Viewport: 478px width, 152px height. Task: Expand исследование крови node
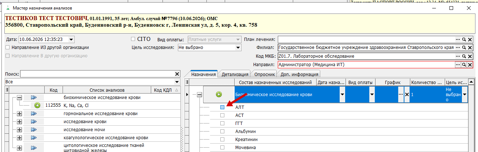(x=19, y=122)
